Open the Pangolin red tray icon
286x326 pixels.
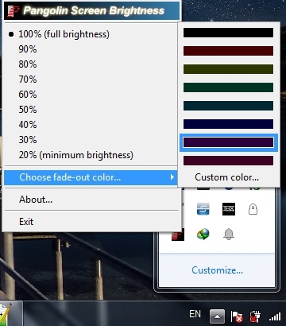click(178, 234)
